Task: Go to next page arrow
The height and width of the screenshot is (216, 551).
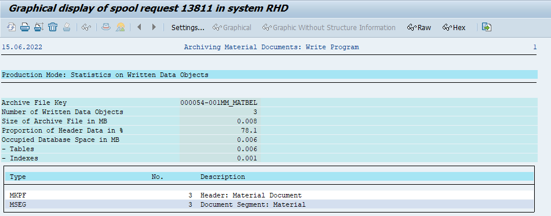Action: pos(154,27)
